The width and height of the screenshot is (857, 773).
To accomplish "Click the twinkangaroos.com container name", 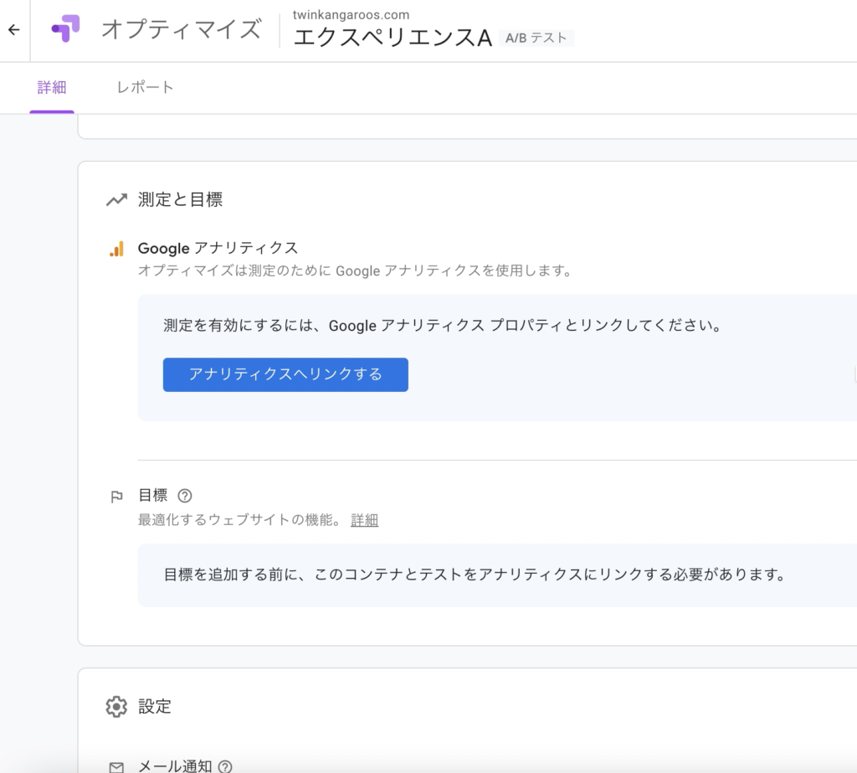I will (x=351, y=15).
